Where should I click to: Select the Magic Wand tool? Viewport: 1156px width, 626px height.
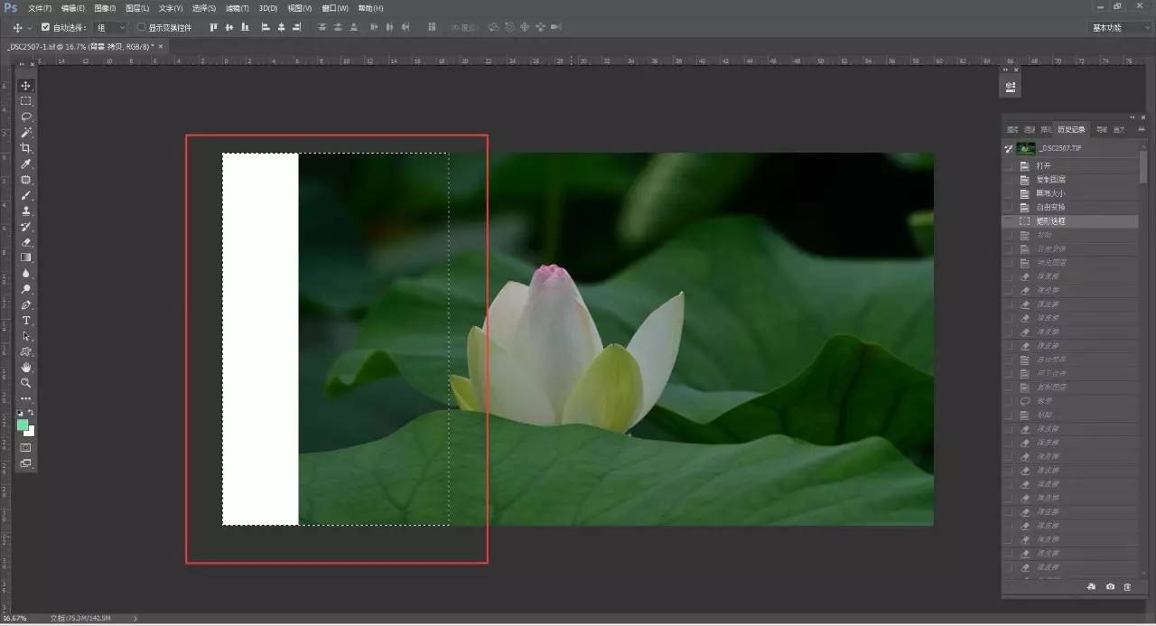click(26, 133)
